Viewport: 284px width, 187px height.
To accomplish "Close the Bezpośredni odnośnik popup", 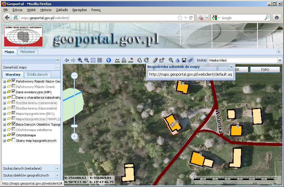I will tap(231, 67).
